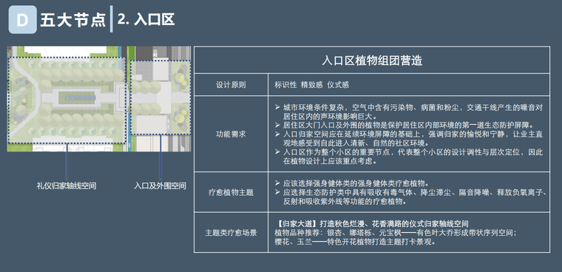Click the 入口区植物组团营造 table header
Image resolution: width=562 pixels, height=272 pixels.
[x=372, y=60]
